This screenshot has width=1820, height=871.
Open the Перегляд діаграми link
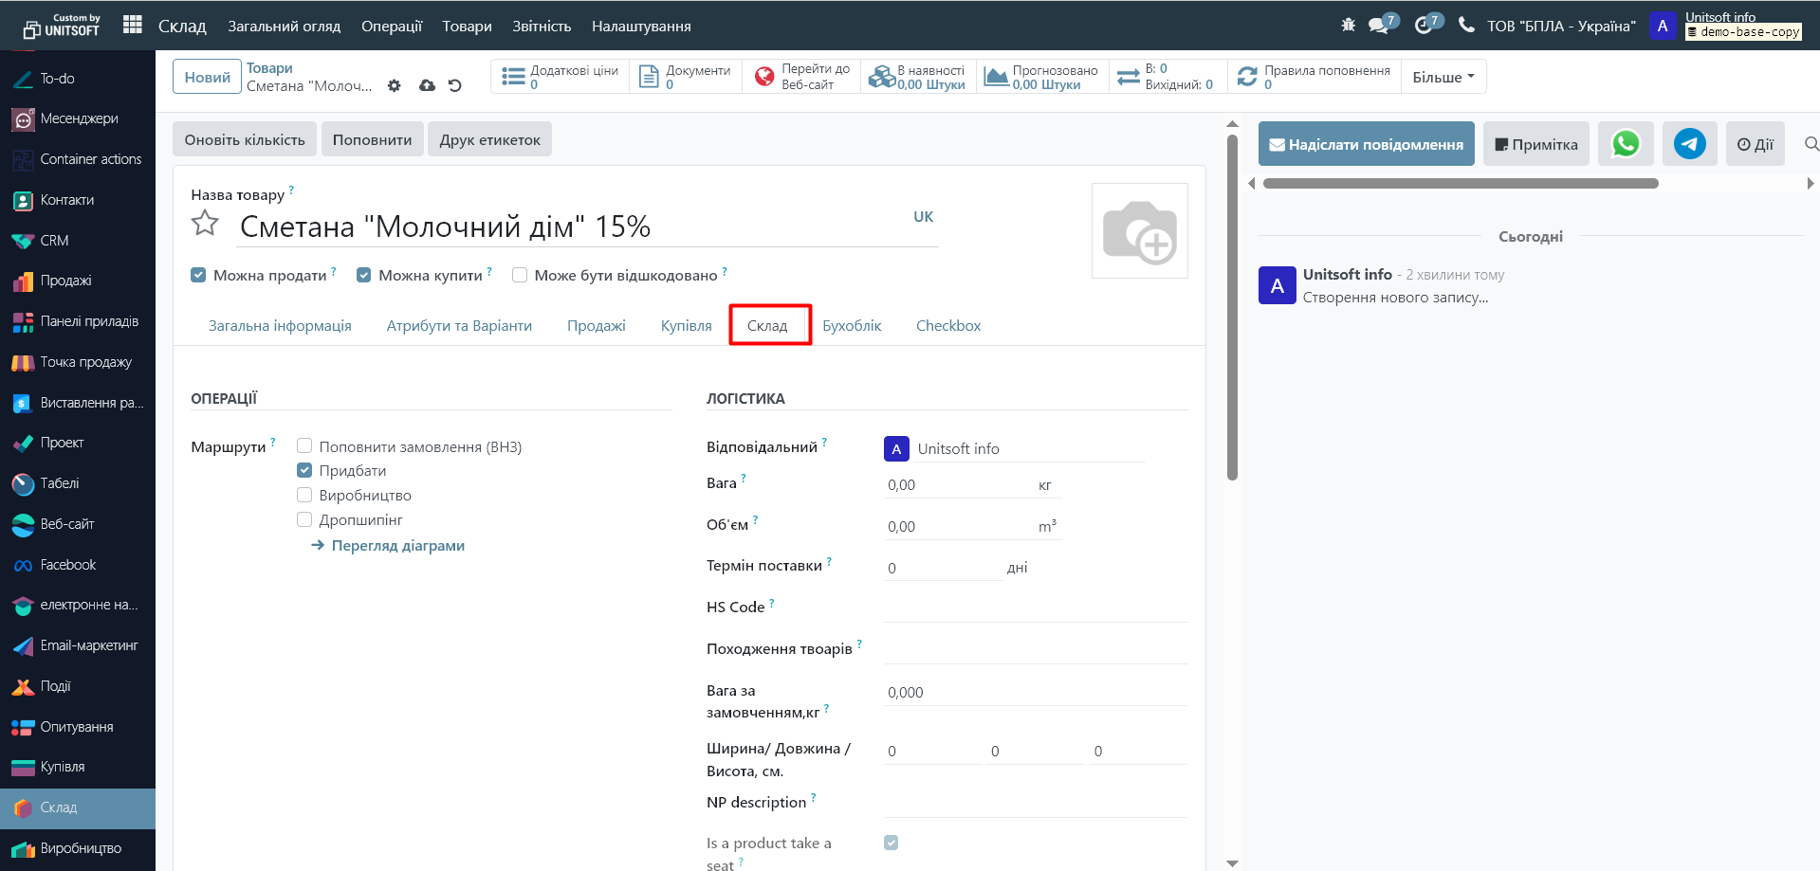[x=397, y=545]
